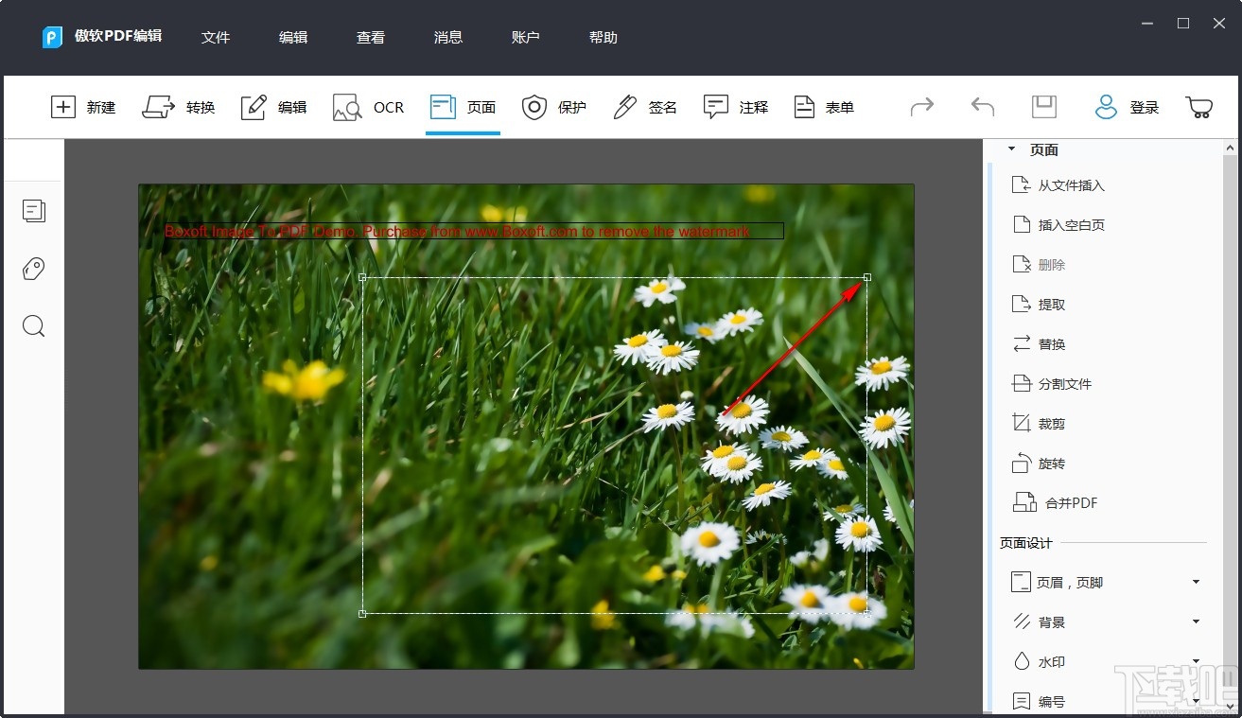
Task: Click 合并PDF option
Action: coord(1055,502)
